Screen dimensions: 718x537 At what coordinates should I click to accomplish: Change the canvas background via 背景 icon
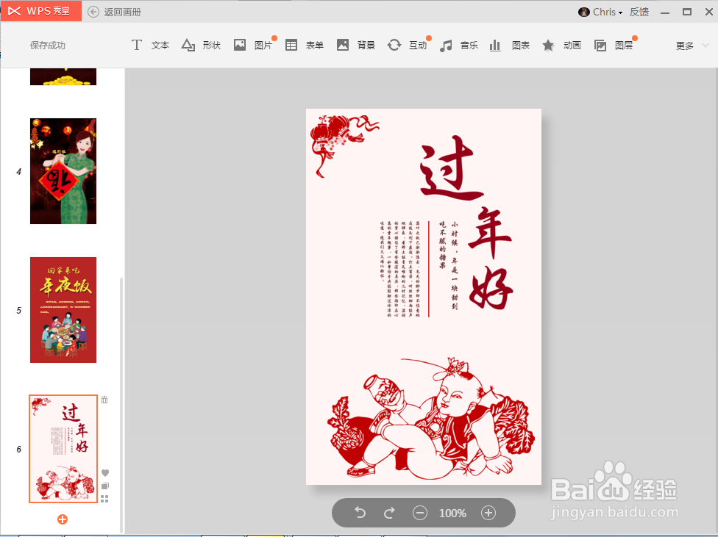tap(355, 45)
